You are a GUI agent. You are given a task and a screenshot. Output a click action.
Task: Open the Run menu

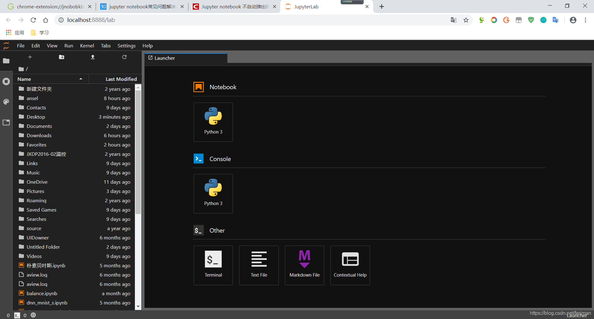[69, 46]
